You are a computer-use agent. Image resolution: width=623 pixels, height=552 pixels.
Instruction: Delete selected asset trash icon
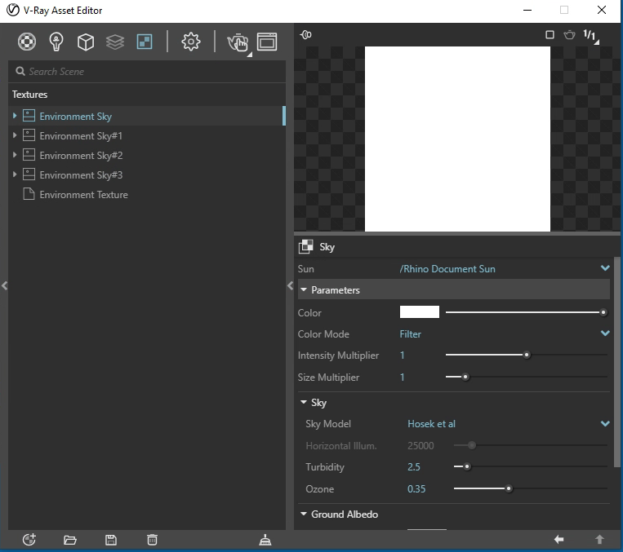coord(152,540)
